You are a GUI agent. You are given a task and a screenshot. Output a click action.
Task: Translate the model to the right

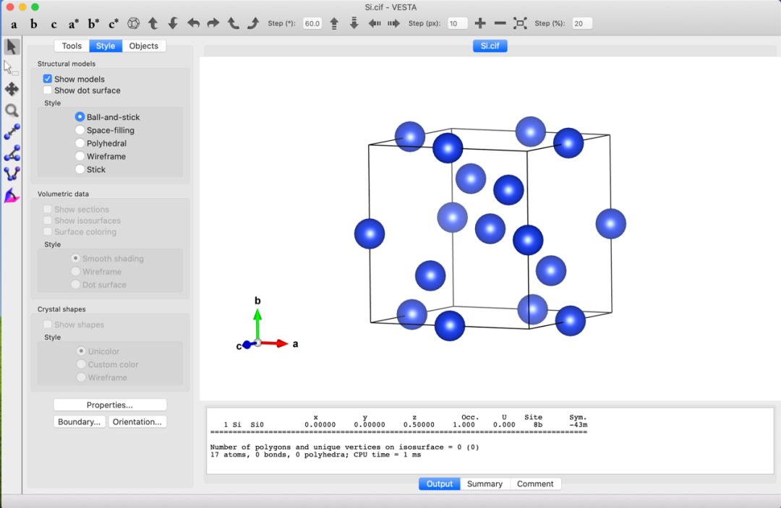click(x=393, y=23)
